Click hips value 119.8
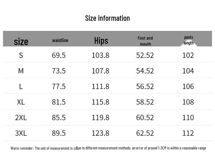This screenshot has height=162, width=215. 100,118
